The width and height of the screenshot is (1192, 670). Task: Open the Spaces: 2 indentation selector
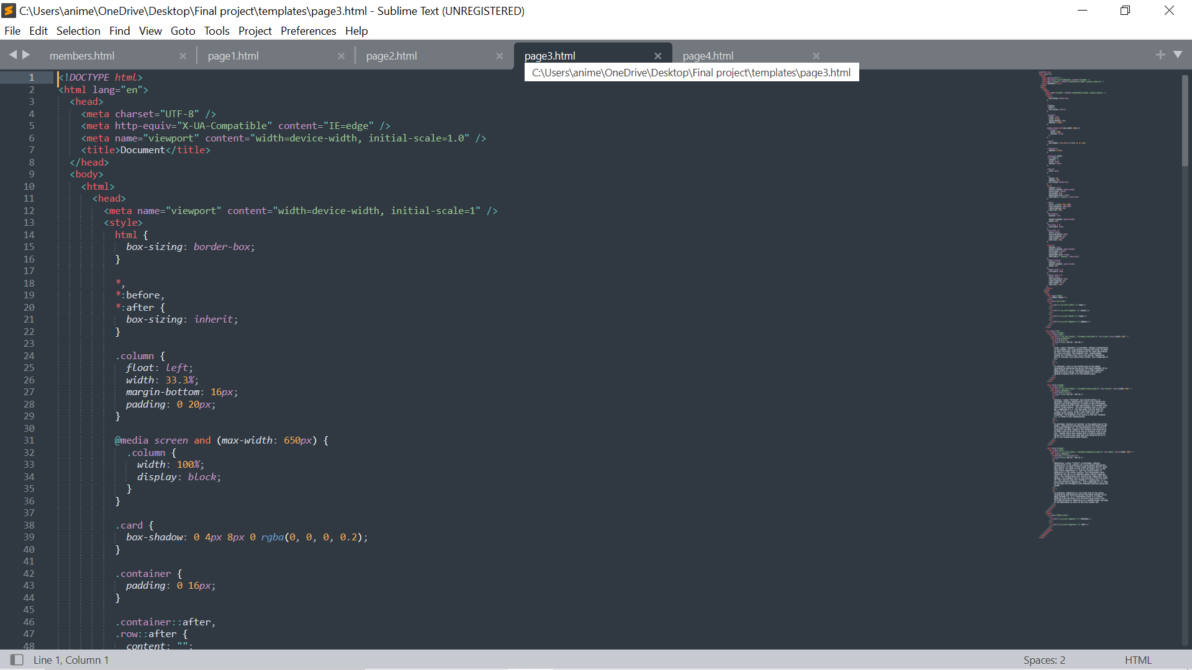tap(1044, 660)
